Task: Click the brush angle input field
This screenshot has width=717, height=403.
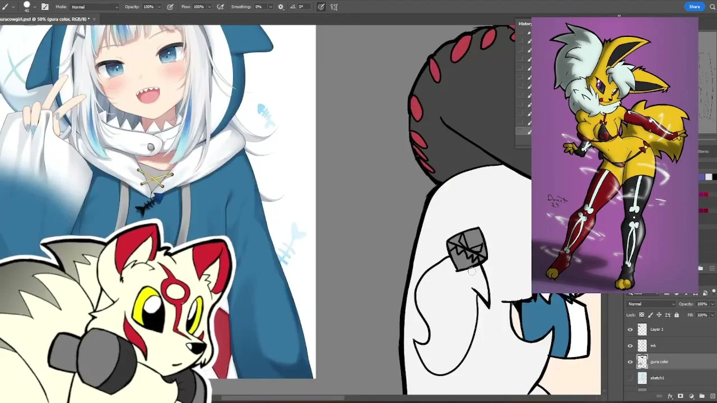Action: [x=301, y=7]
